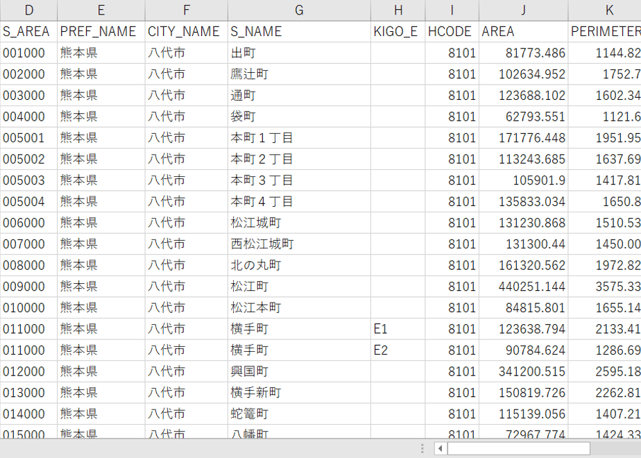Click the cell with value E1

pos(398,329)
